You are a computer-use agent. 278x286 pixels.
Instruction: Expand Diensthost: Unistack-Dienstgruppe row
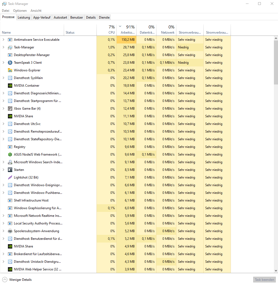3,262
